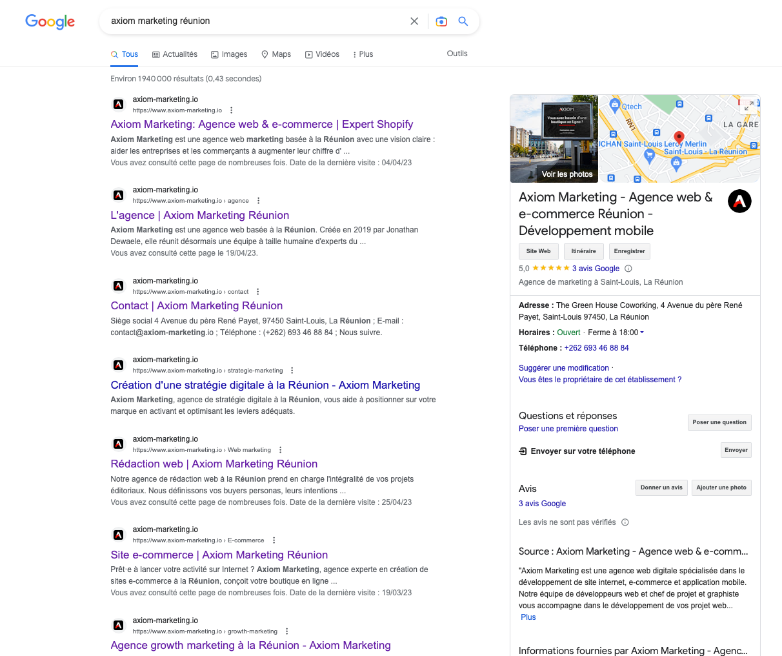Image resolution: width=782 pixels, height=656 pixels.
Task: Expand description with Plus link
Action: [x=528, y=617]
